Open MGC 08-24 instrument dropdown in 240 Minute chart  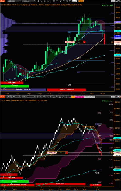(14, 1)
